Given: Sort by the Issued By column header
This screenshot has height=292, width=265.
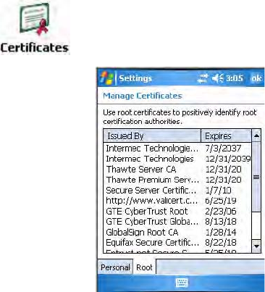Looking at the screenshot, I should click(152, 136).
